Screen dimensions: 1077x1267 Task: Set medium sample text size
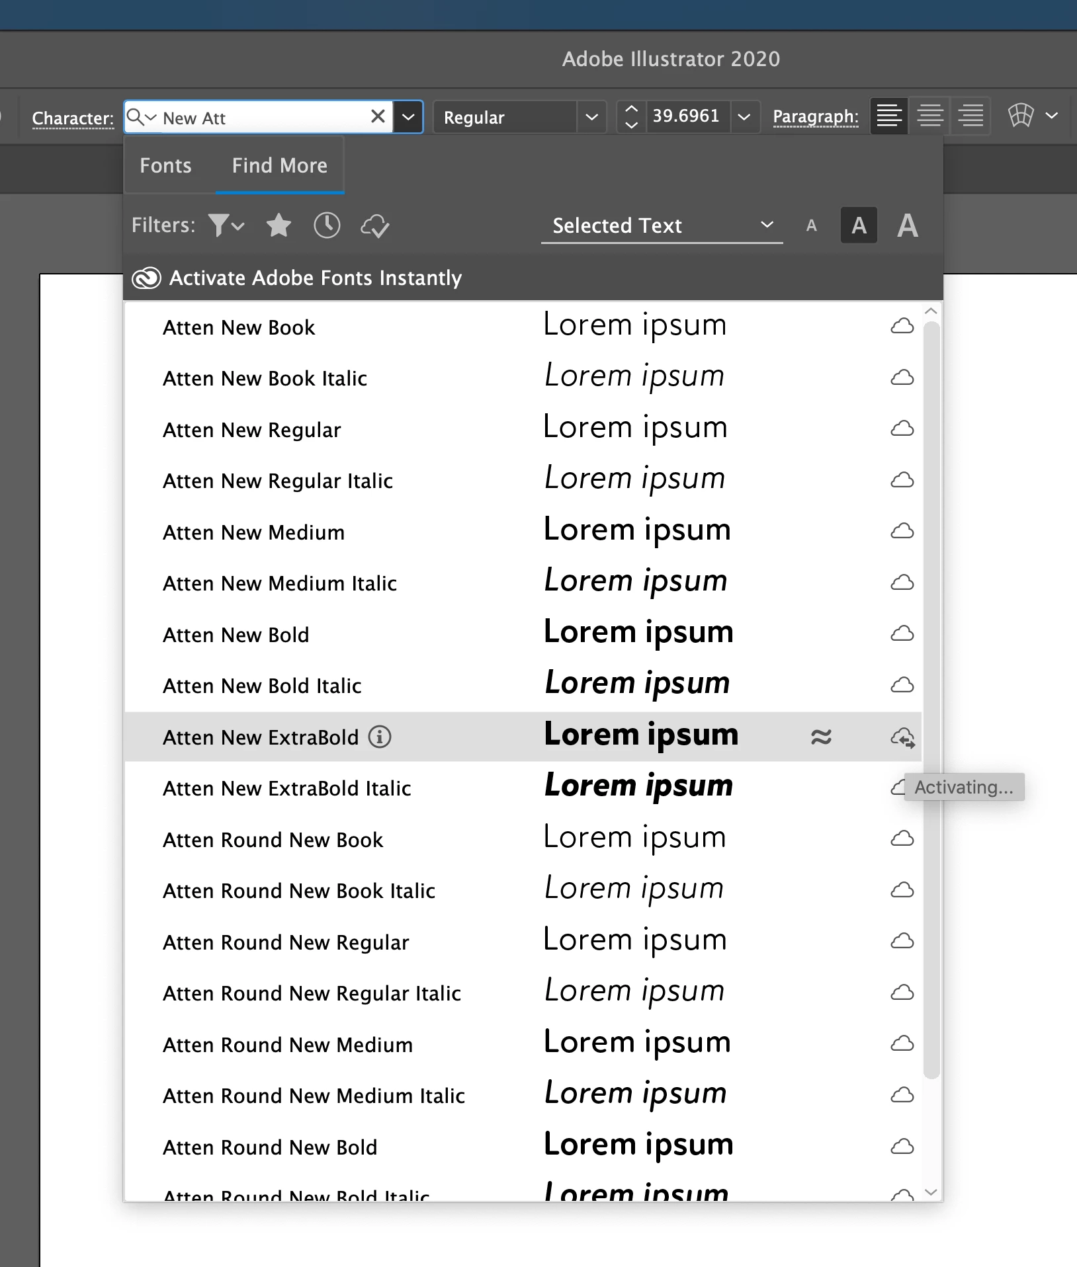859,225
